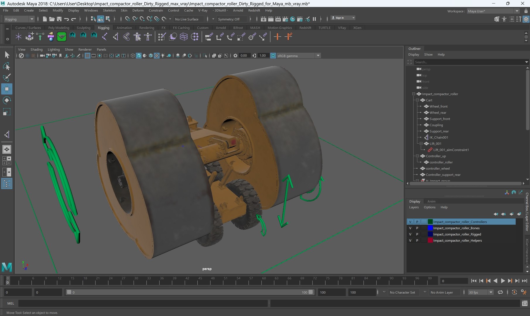
Task: Open a scene with folder icon
Action: pyautogui.click(x=52, y=19)
